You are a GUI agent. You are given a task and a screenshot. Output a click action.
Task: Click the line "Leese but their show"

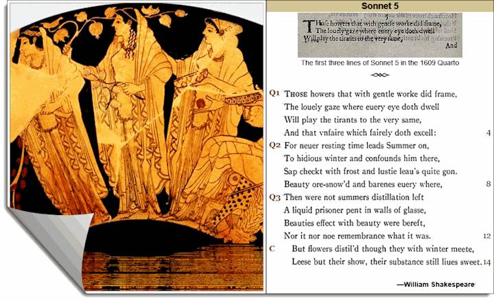[386, 262]
